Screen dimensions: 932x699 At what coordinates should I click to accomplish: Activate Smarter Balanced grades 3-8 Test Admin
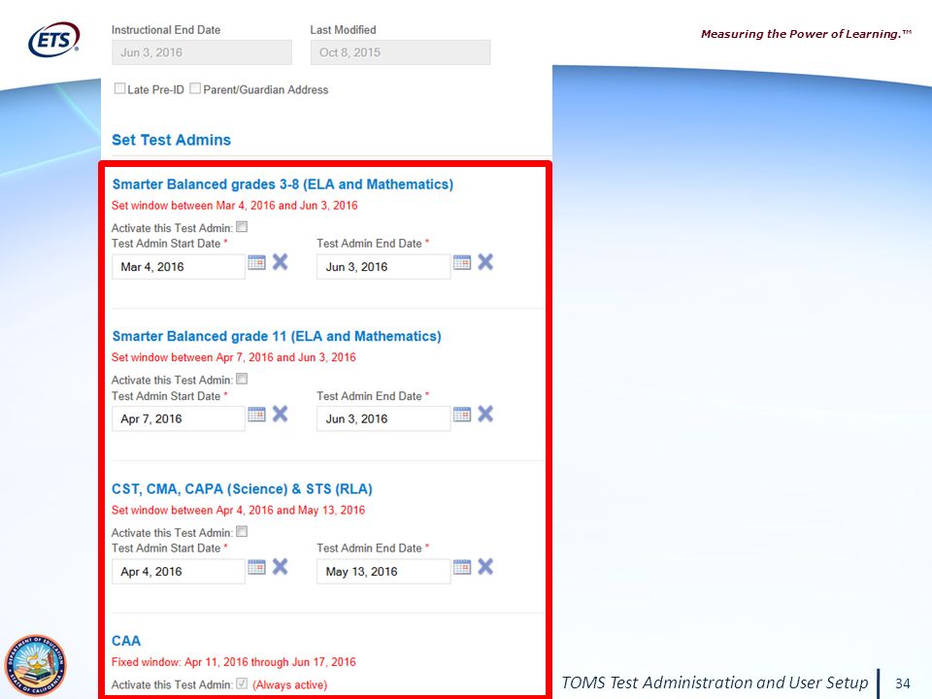(242, 227)
